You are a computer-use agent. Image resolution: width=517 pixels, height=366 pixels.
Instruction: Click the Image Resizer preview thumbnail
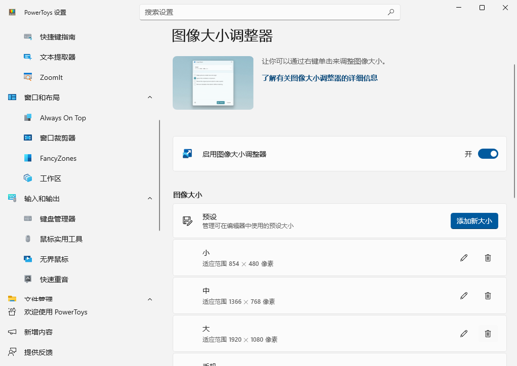click(x=213, y=82)
